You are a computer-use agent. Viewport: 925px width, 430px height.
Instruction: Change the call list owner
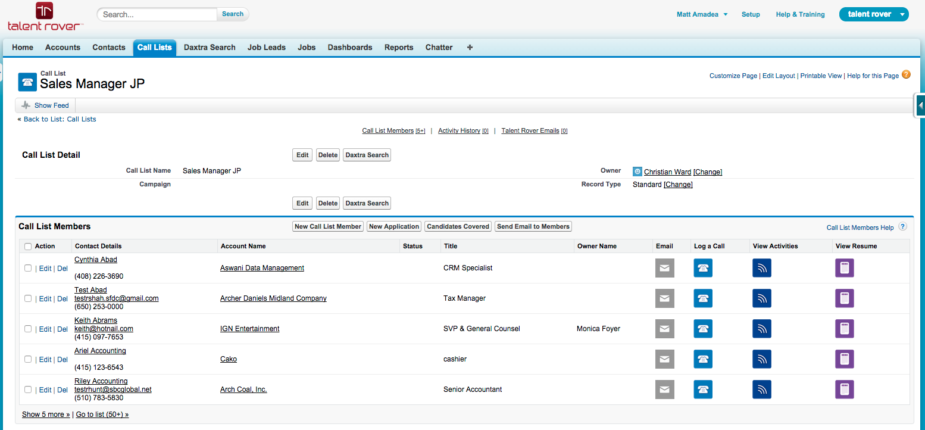(708, 172)
